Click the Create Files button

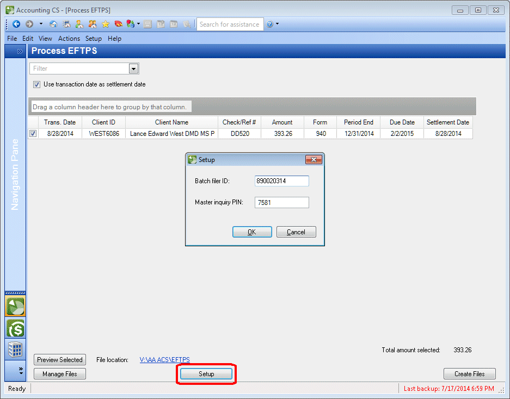(x=469, y=373)
